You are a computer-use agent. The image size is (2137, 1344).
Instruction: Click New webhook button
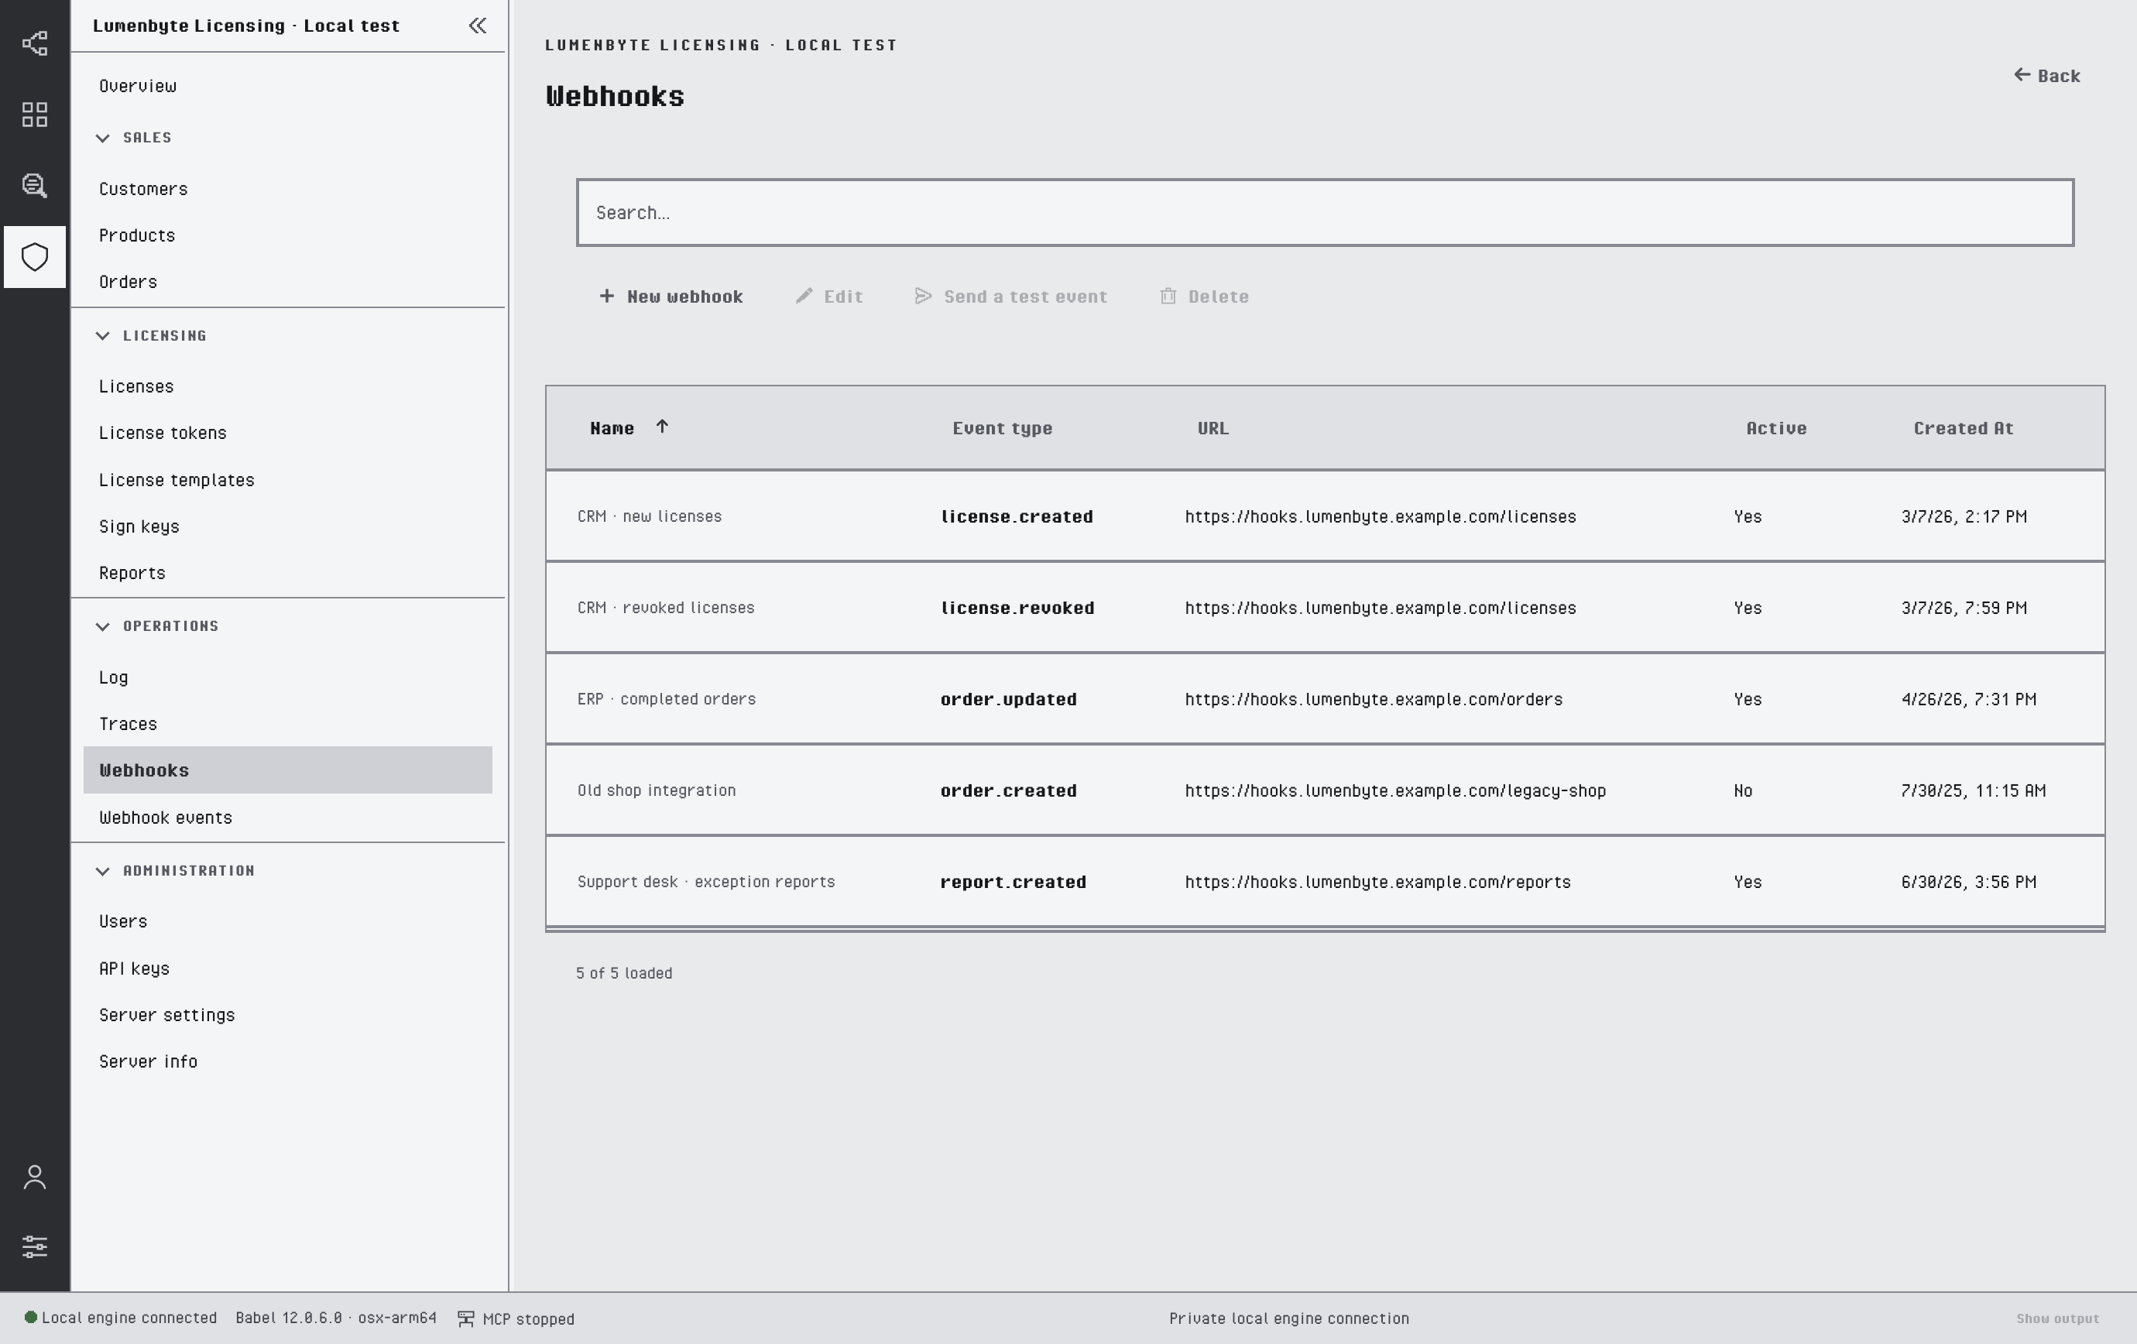pos(671,297)
